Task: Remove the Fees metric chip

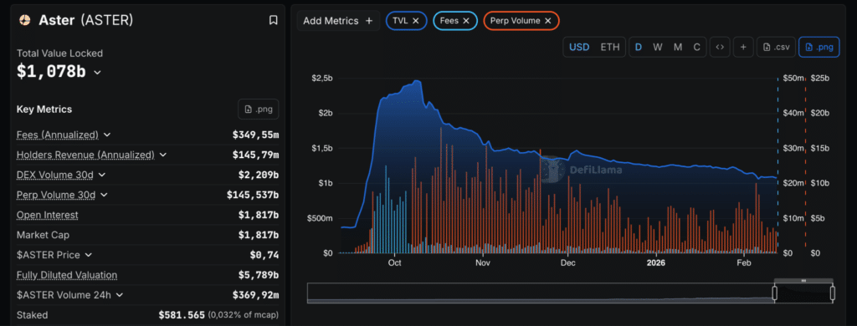Action: click(466, 21)
